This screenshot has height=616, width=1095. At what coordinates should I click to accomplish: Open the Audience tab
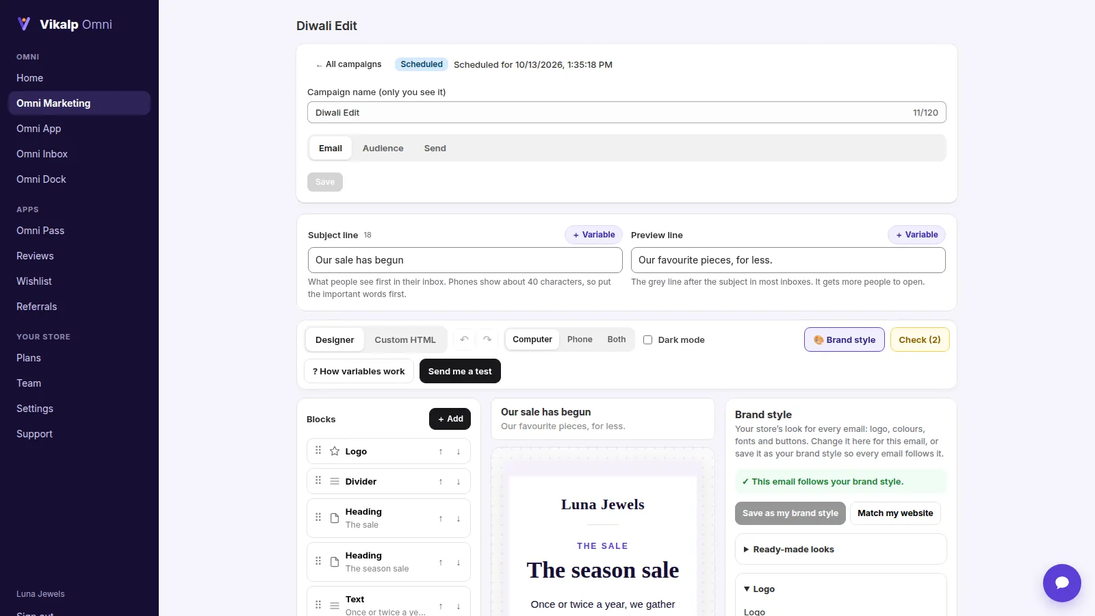383,149
